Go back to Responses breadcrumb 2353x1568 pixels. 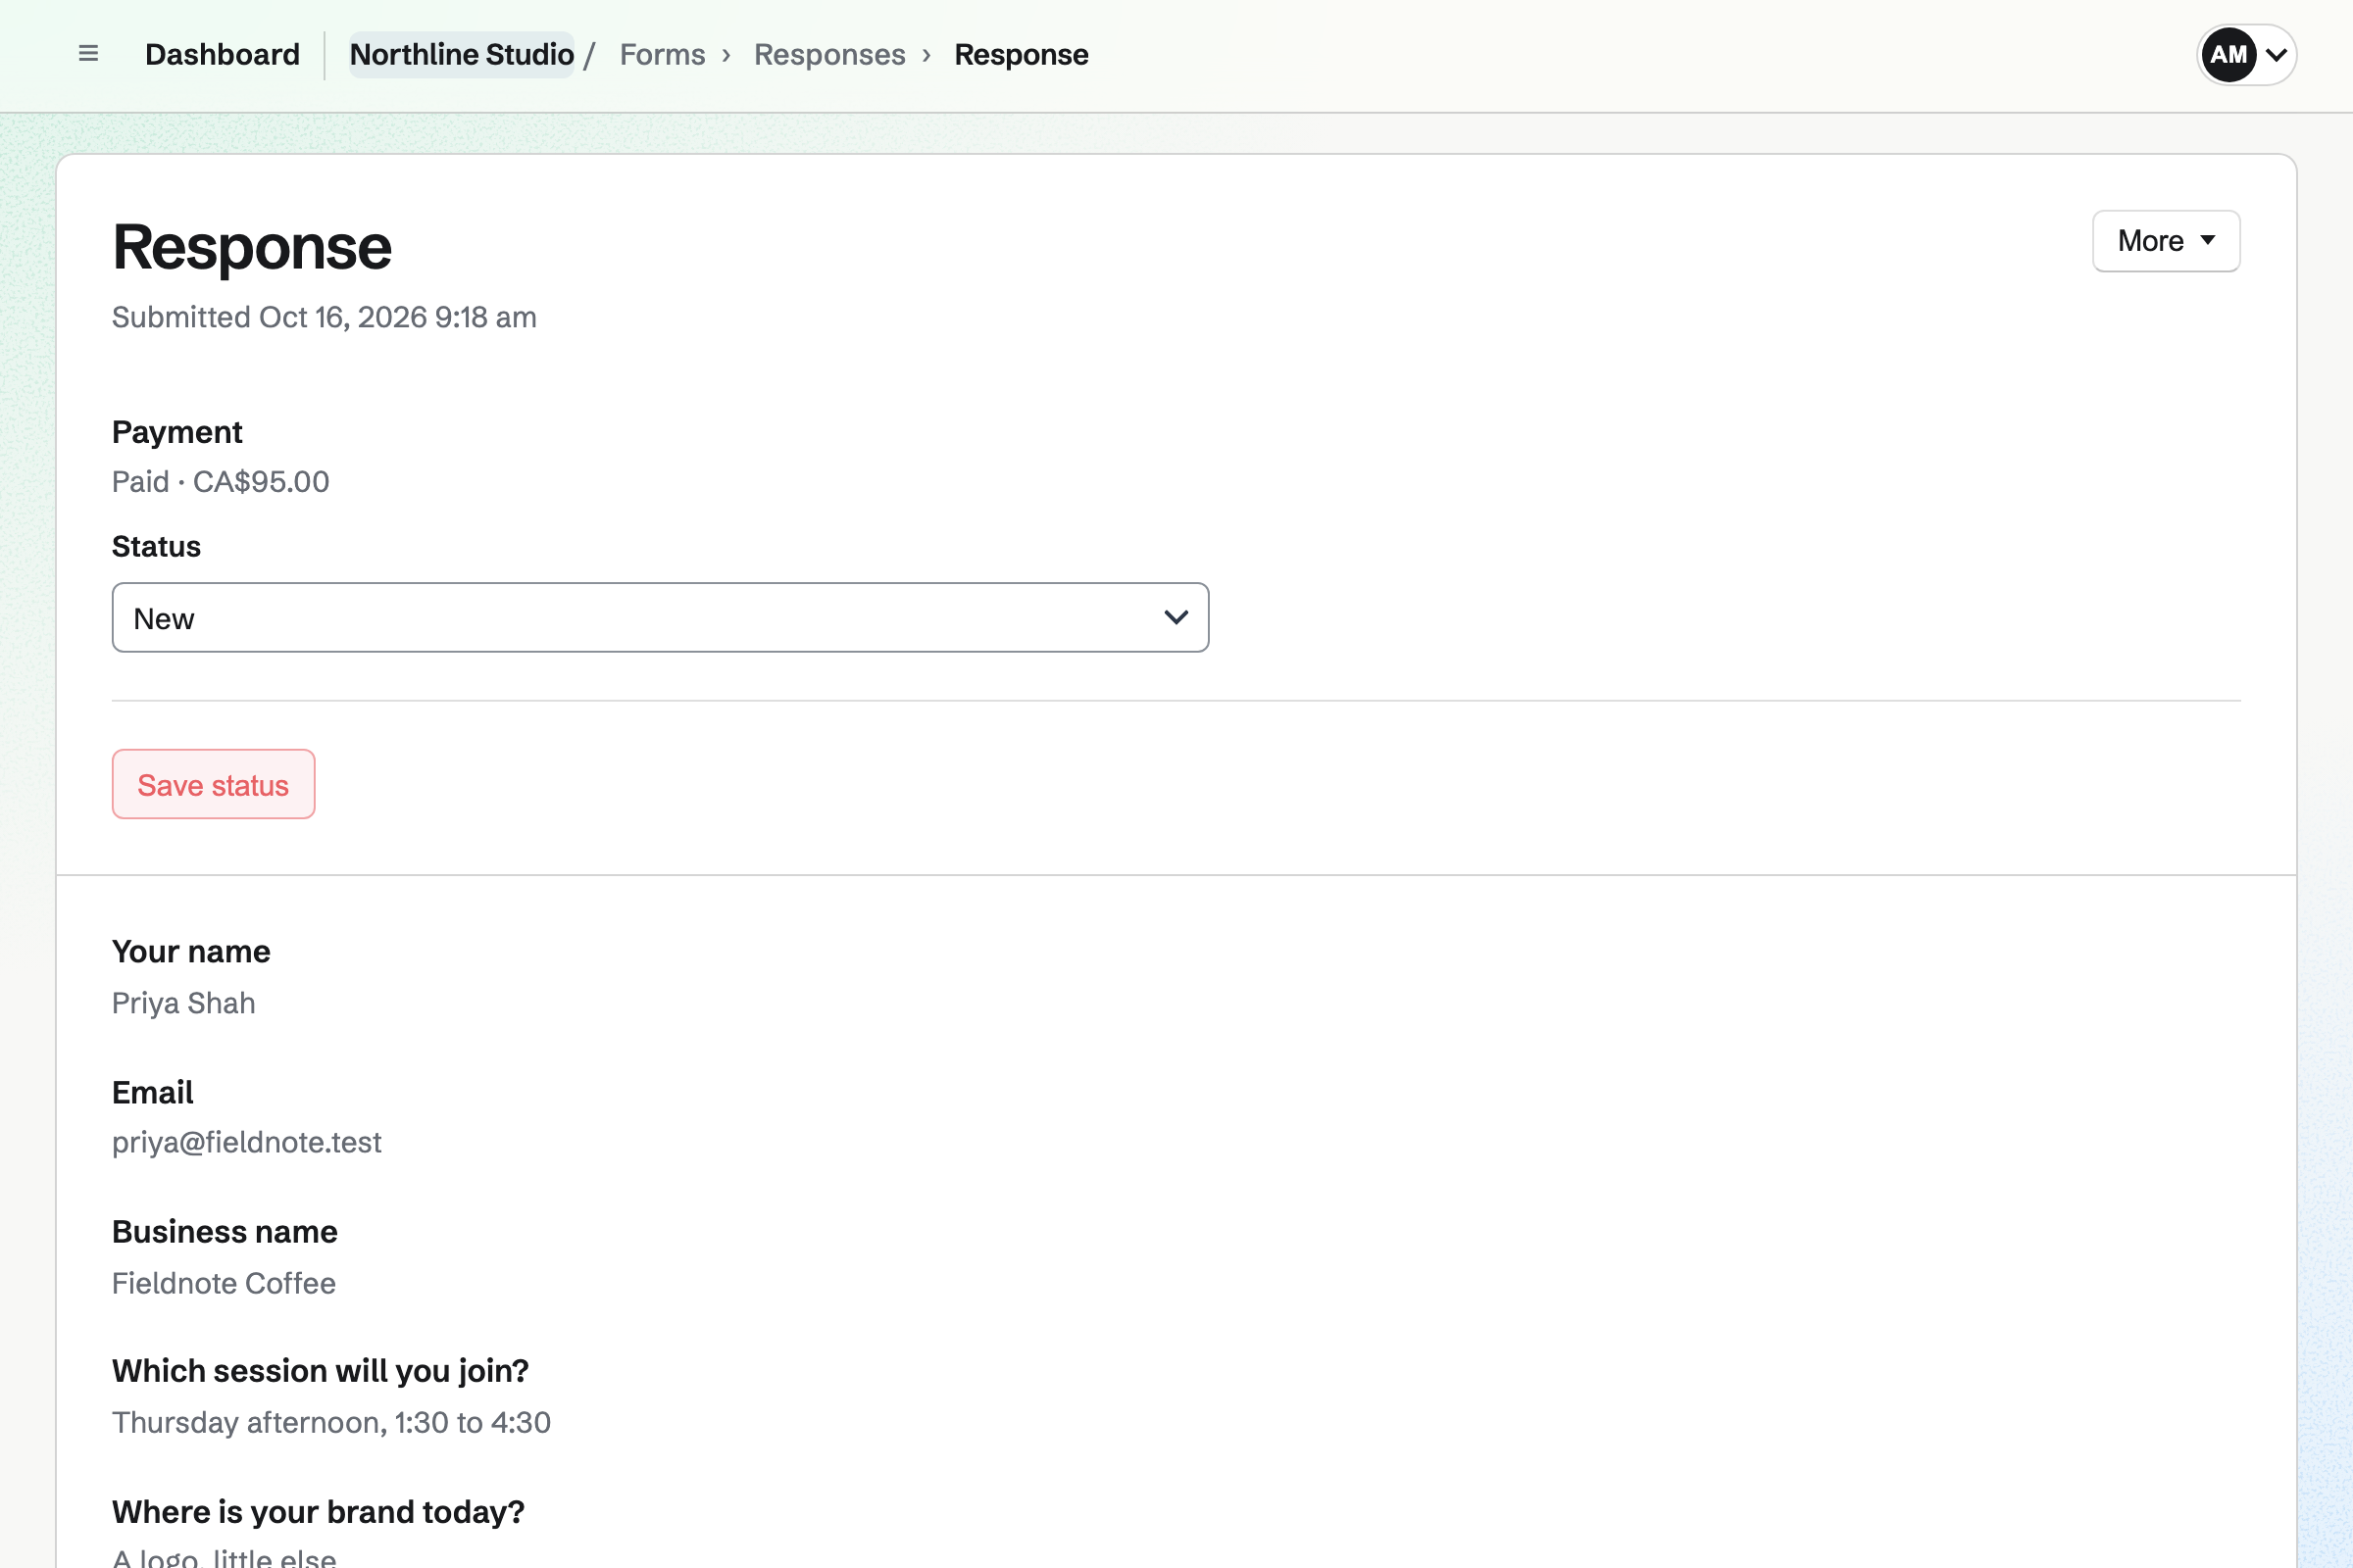829,54
